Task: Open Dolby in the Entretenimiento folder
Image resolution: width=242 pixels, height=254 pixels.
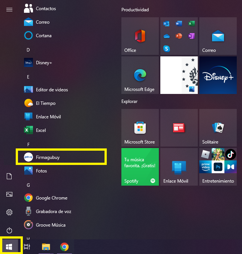Action: point(230,167)
